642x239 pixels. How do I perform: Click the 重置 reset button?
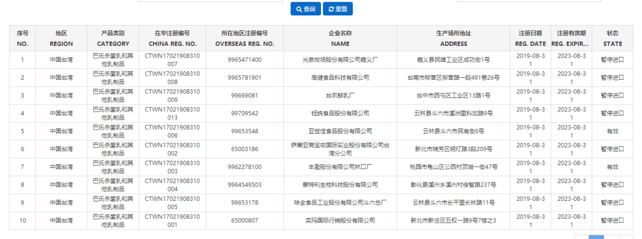coord(338,9)
